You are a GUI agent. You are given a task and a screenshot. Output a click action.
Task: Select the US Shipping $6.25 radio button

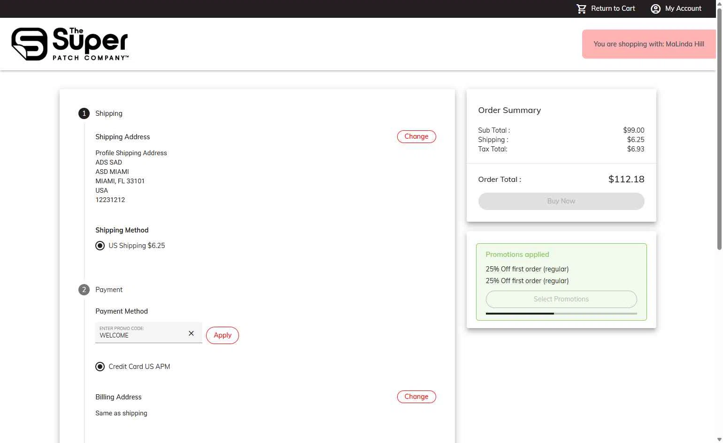coord(100,246)
